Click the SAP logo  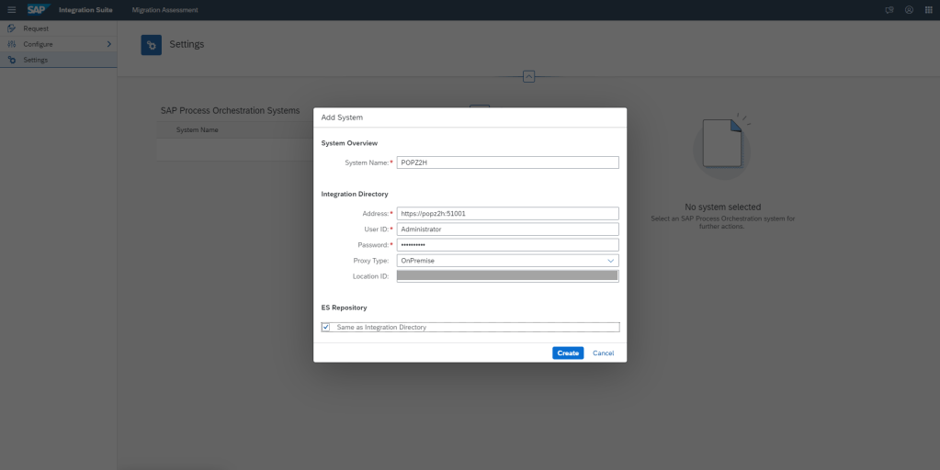click(37, 10)
